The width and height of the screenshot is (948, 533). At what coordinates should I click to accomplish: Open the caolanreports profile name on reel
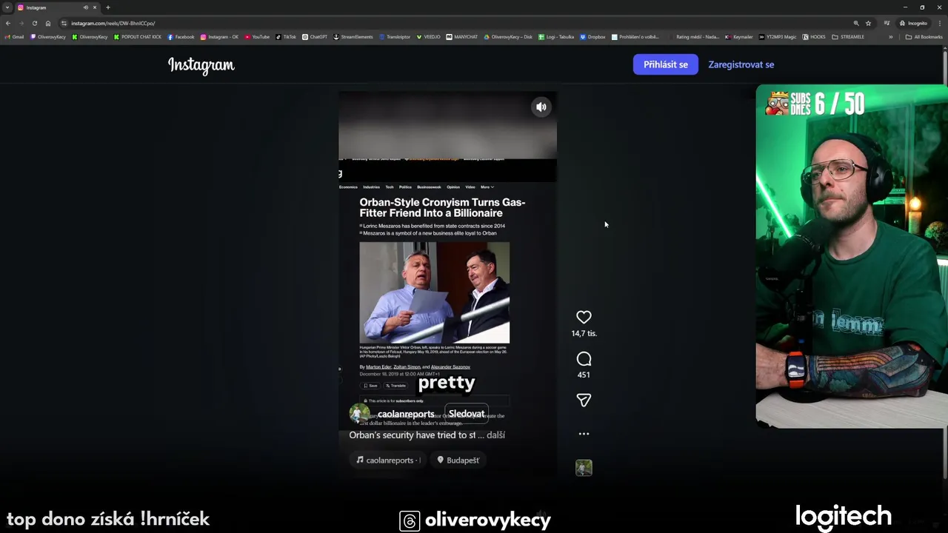click(406, 415)
